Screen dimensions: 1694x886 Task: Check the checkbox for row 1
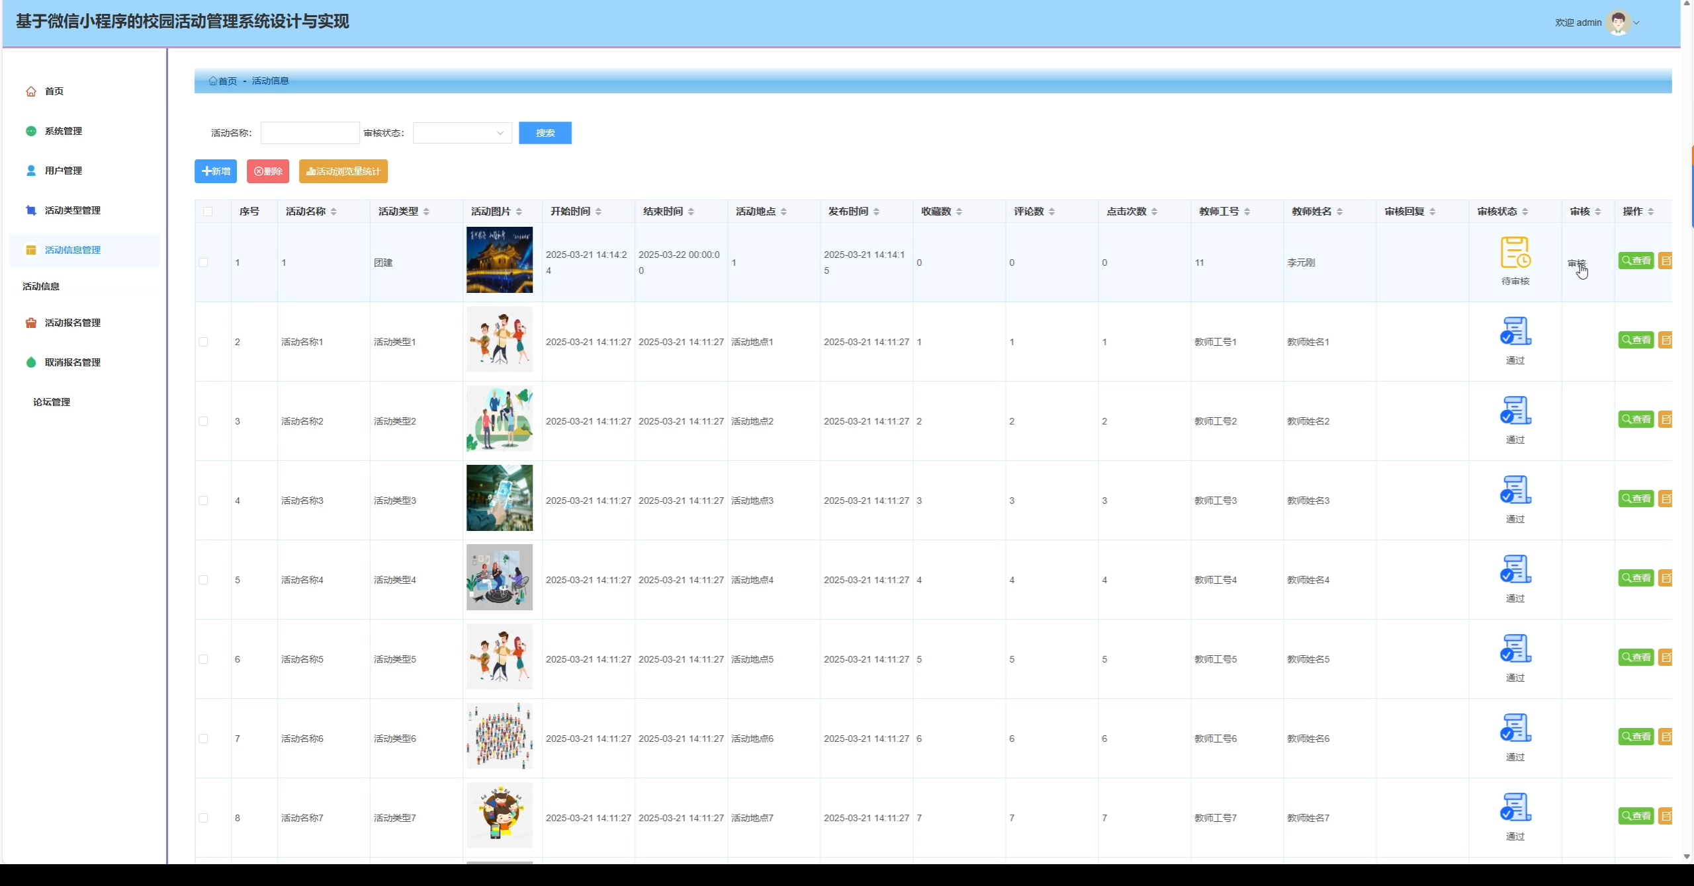coord(203,262)
